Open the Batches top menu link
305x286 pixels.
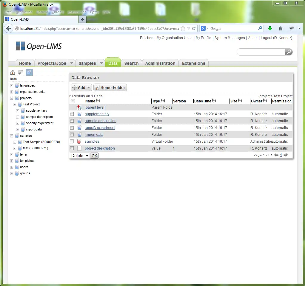pyautogui.click(x=147, y=38)
